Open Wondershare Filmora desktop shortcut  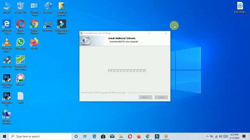point(62,27)
